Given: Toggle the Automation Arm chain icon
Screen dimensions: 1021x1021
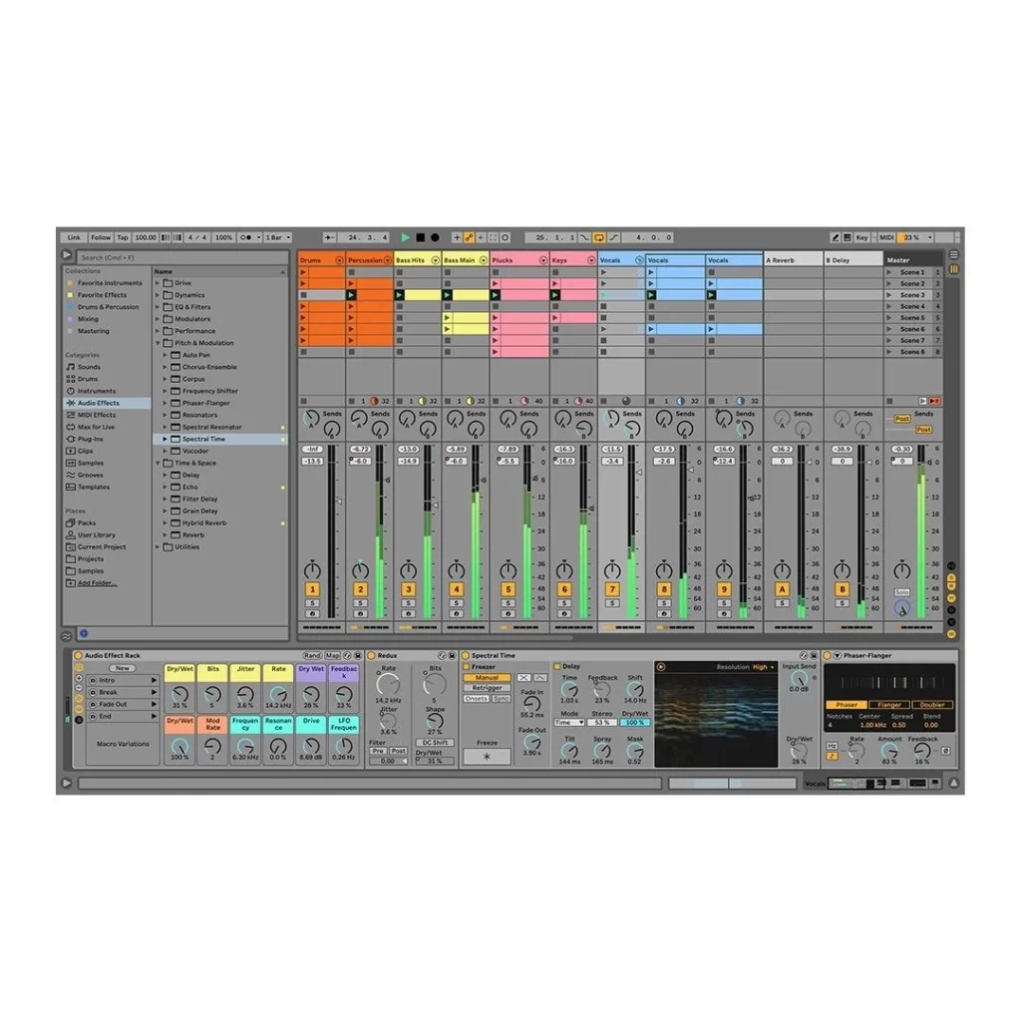Looking at the screenshot, I should point(469,237).
